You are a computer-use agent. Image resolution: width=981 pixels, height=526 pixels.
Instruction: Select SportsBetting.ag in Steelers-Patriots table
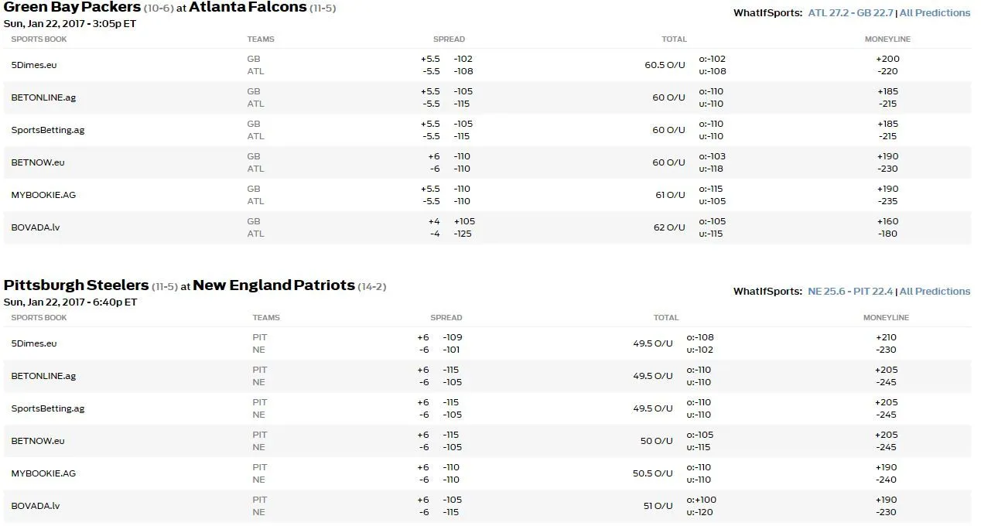48,408
